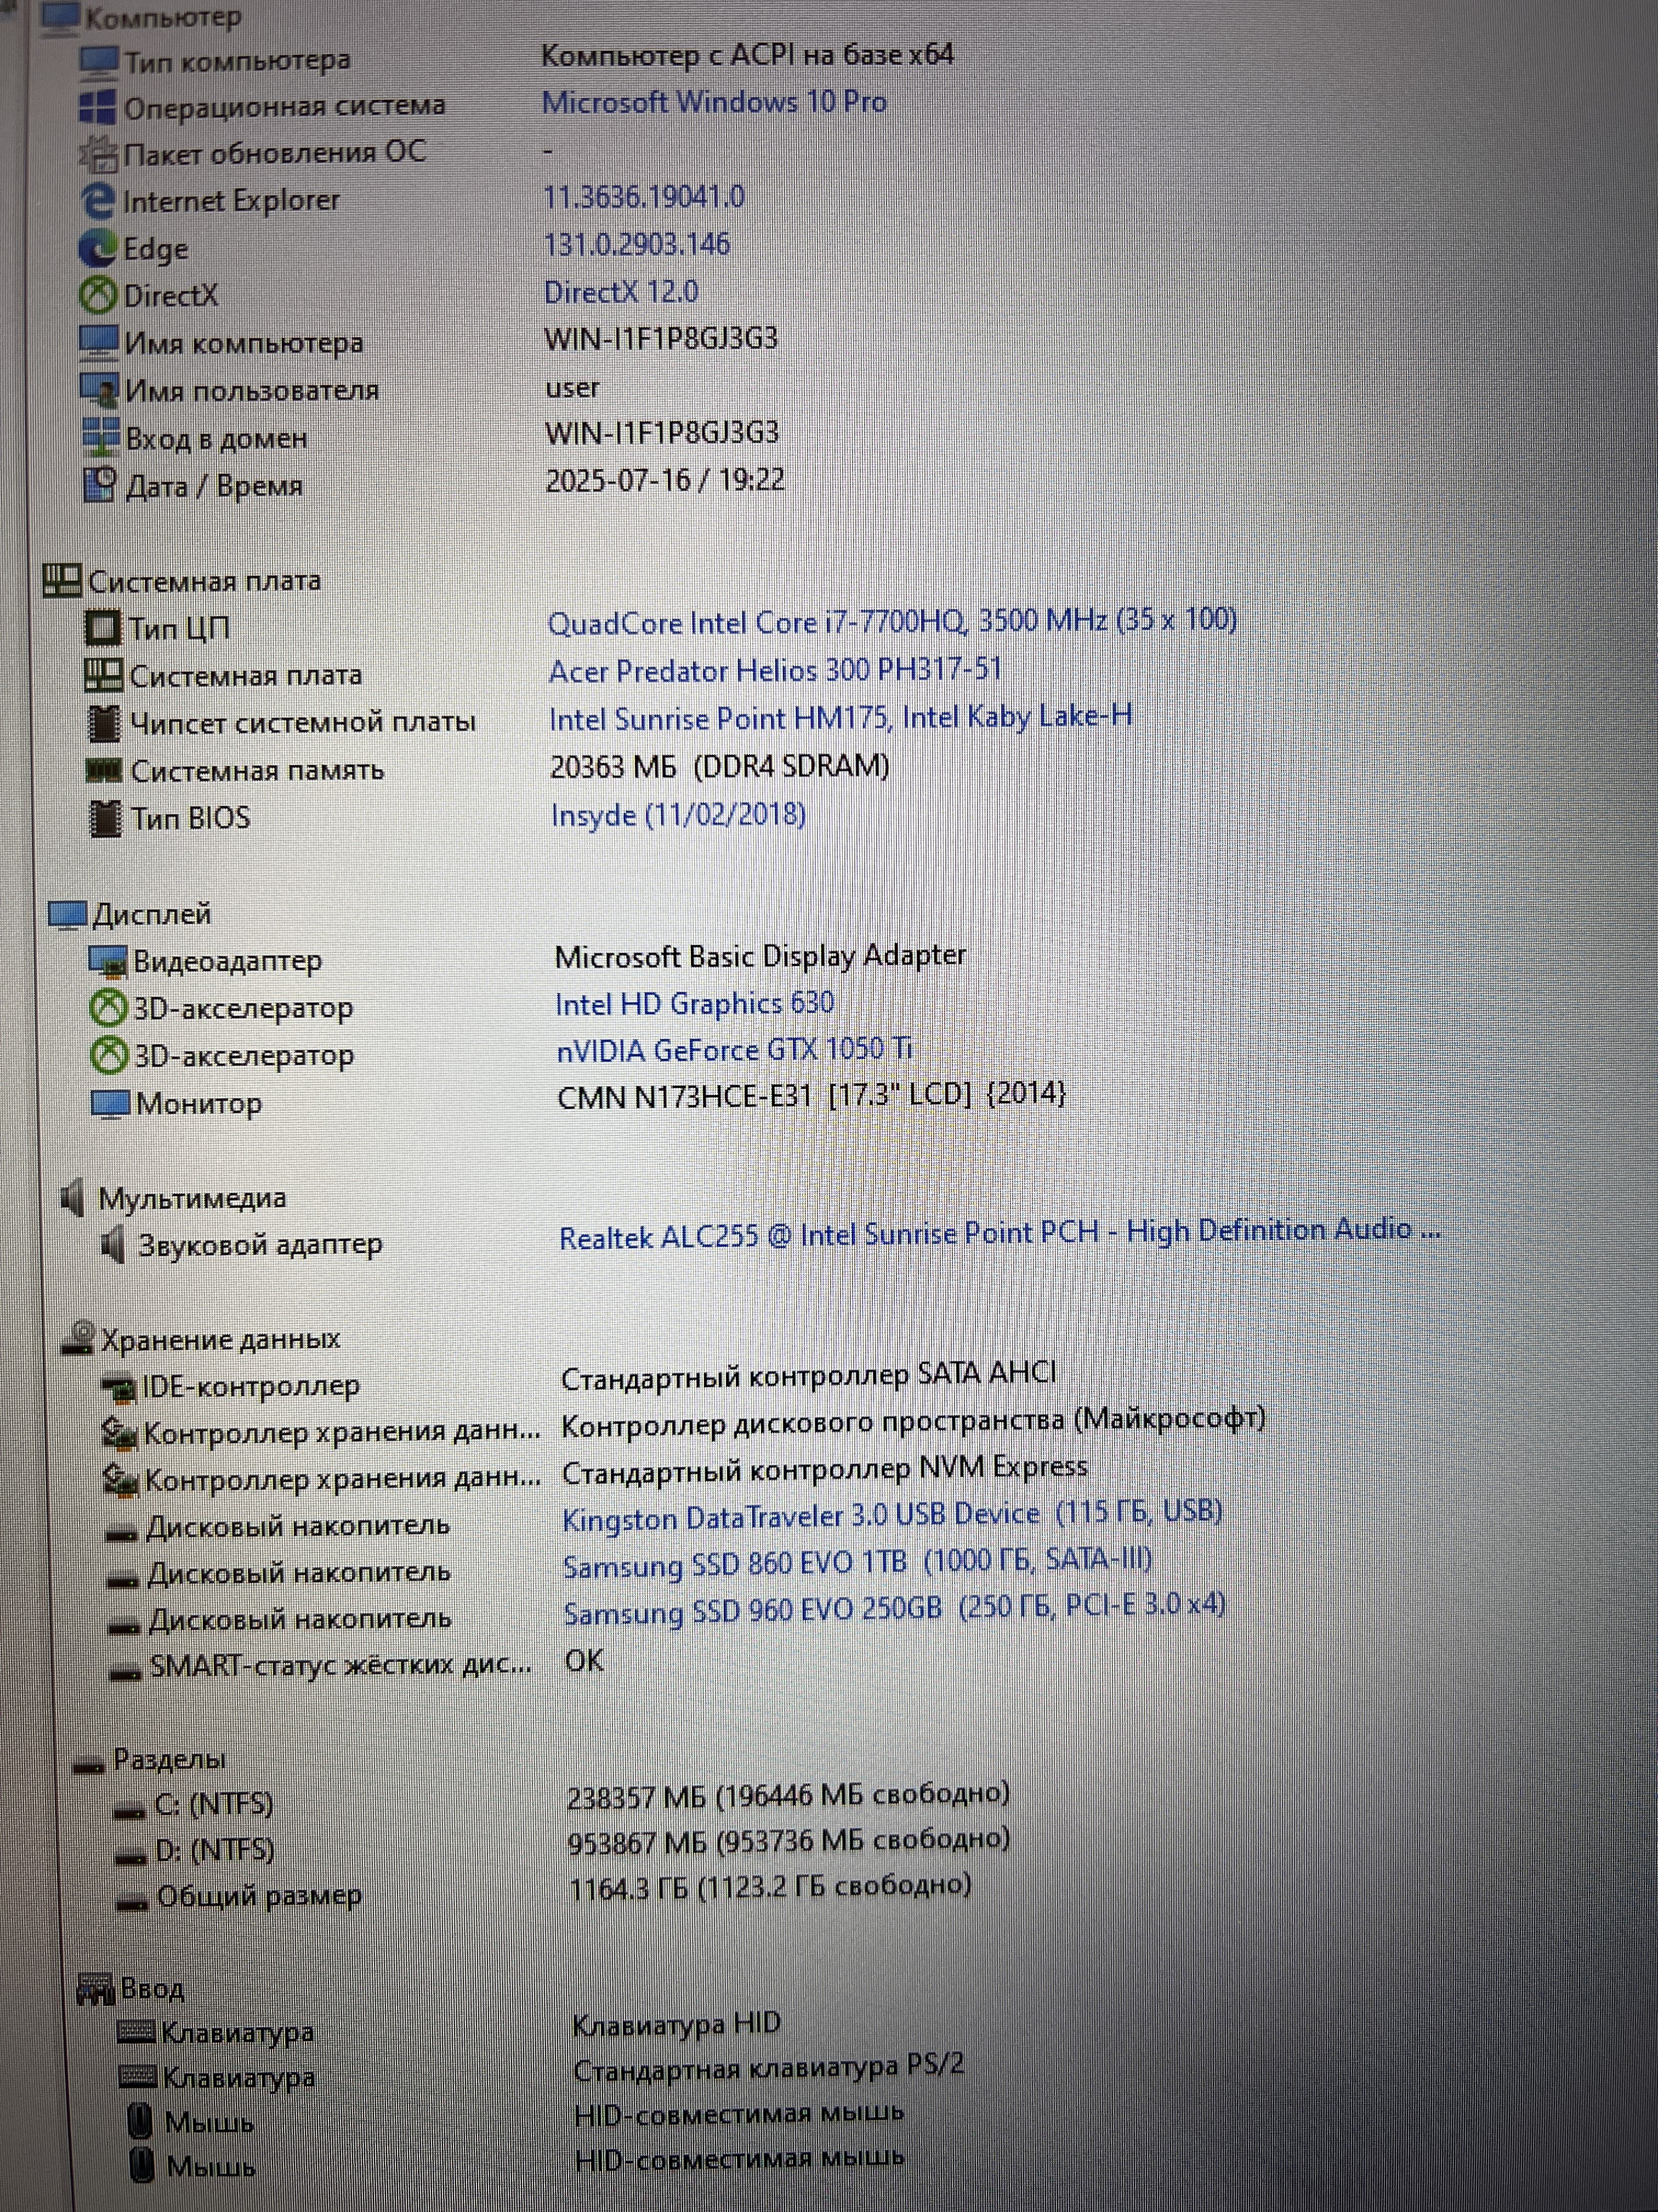Click the user icon beside Имя пользователя
This screenshot has width=1658, height=2212.
coord(100,389)
